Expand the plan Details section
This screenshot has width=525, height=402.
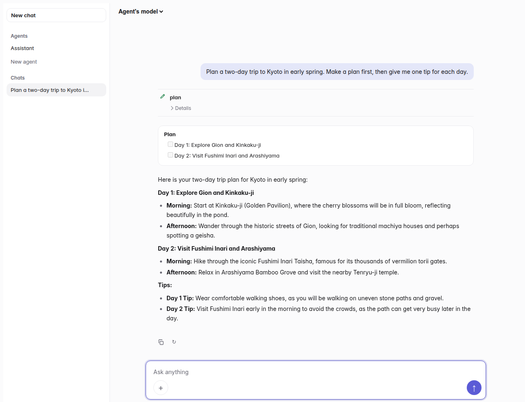click(x=181, y=108)
